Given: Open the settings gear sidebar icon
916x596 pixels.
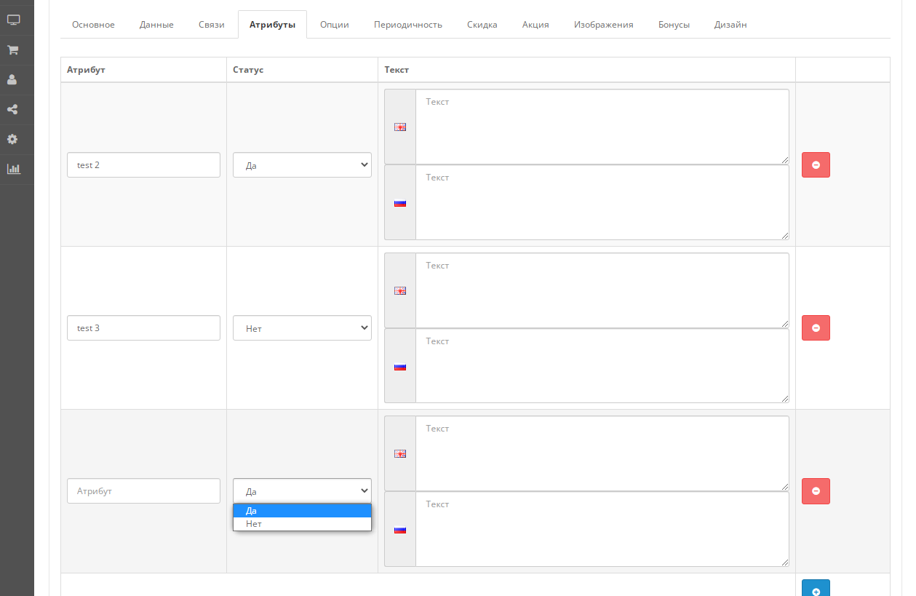Looking at the screenshot, I should coord(13,139).
